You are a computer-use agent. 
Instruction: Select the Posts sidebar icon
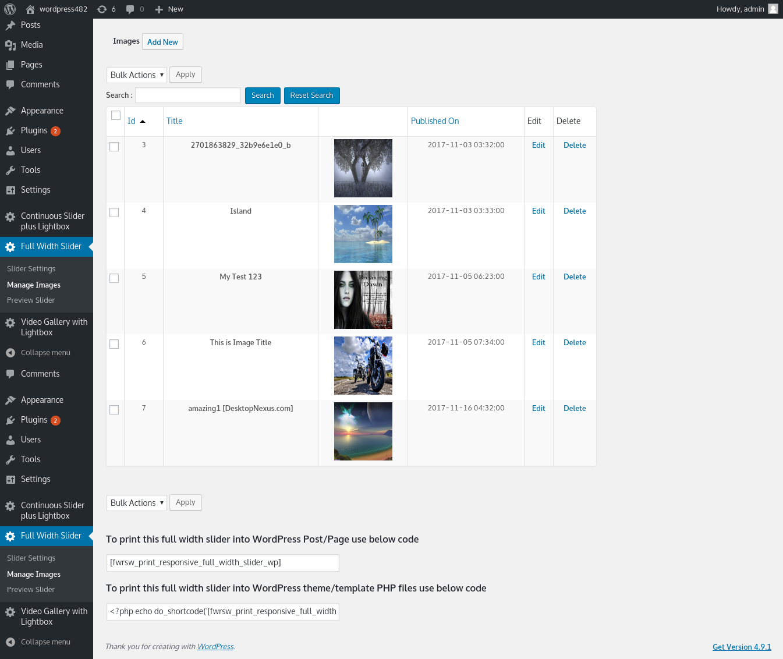[9, 25]
